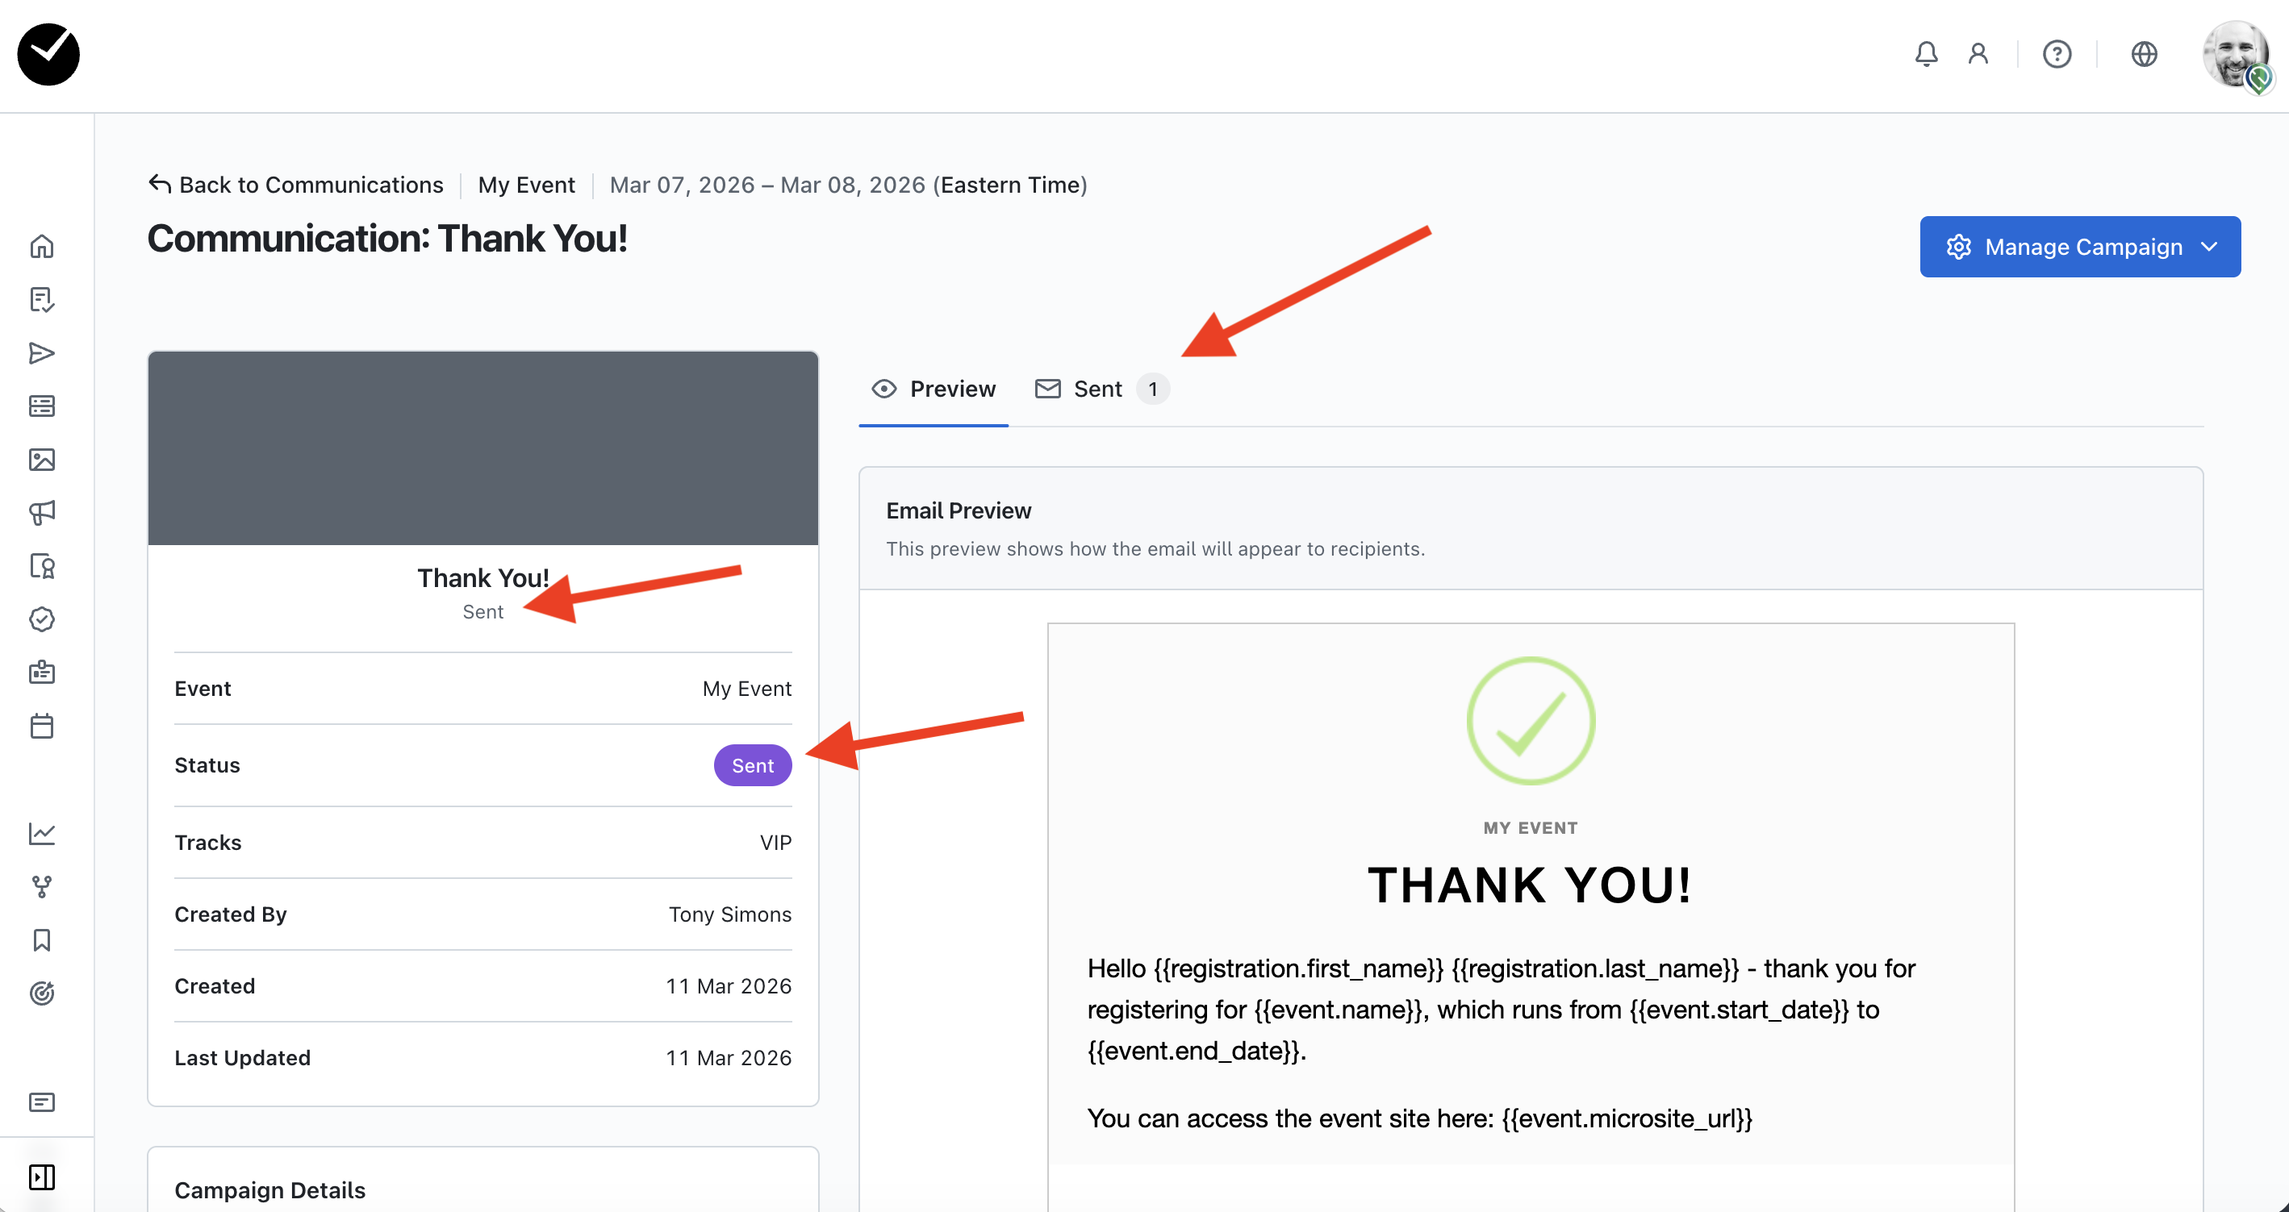This screenshot has height=1212, width=2289.
Task: Open the analytics line chart icon
Action: pos(42,833)
